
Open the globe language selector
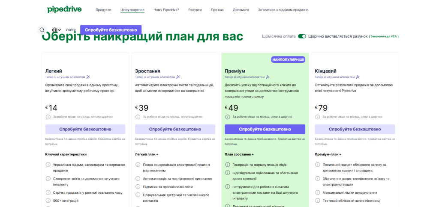click(56, 30)
